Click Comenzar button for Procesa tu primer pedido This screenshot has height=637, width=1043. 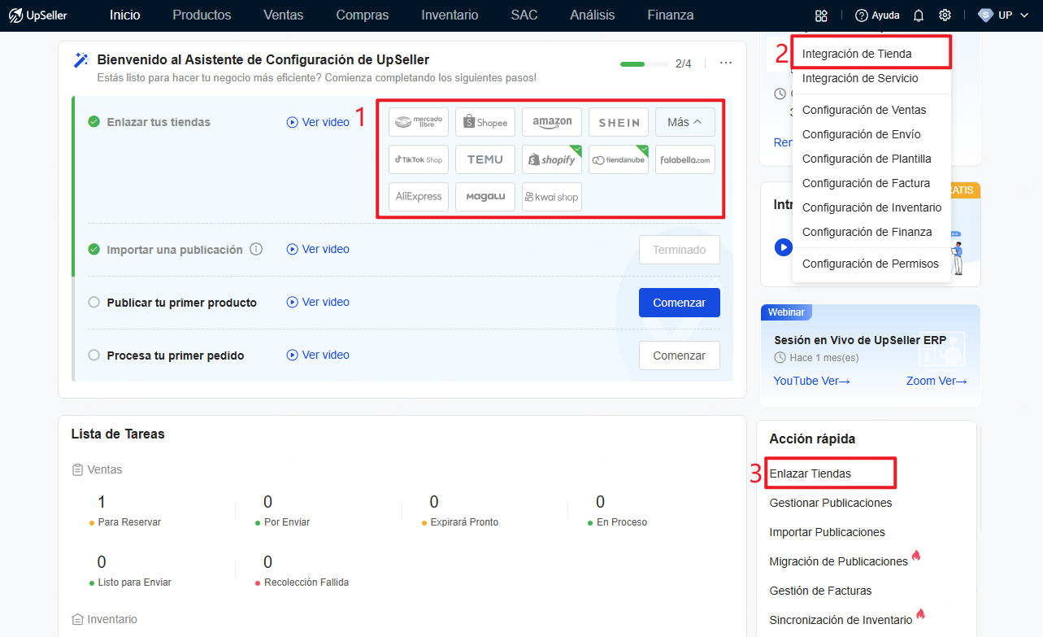(x=680, y=356)
